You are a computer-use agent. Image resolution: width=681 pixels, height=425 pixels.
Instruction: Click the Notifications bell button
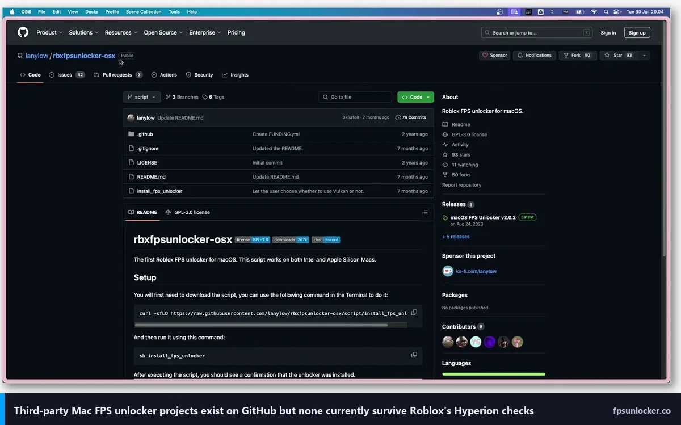(x=534, y=56)
